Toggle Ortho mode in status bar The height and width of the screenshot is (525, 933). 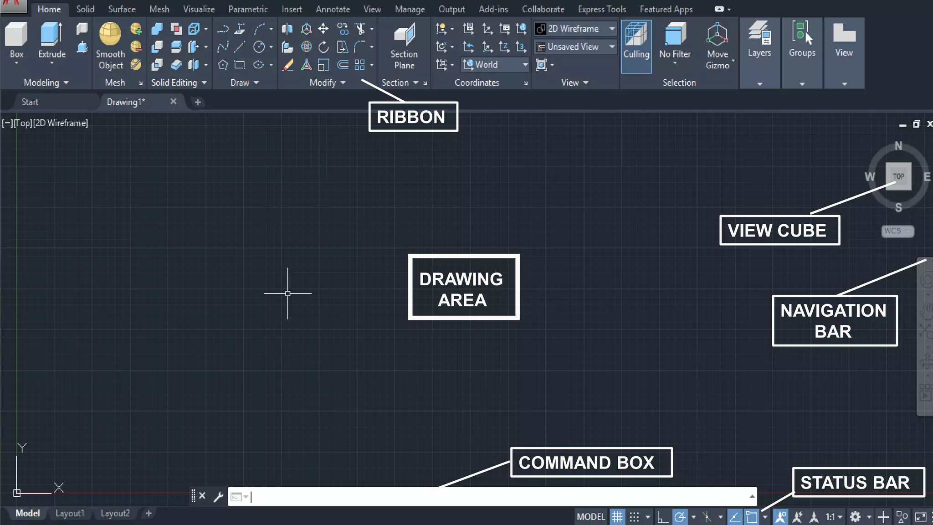(663, 517)
